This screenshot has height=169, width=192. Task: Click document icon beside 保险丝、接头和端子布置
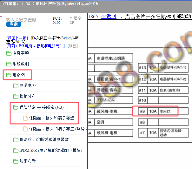coord(25,118)
